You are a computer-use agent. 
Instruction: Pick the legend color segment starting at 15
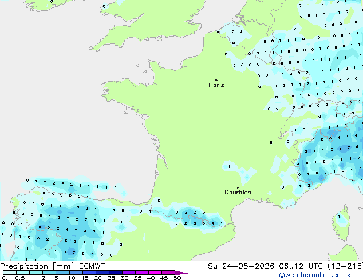pyautogui.click(x=89, y=273)
